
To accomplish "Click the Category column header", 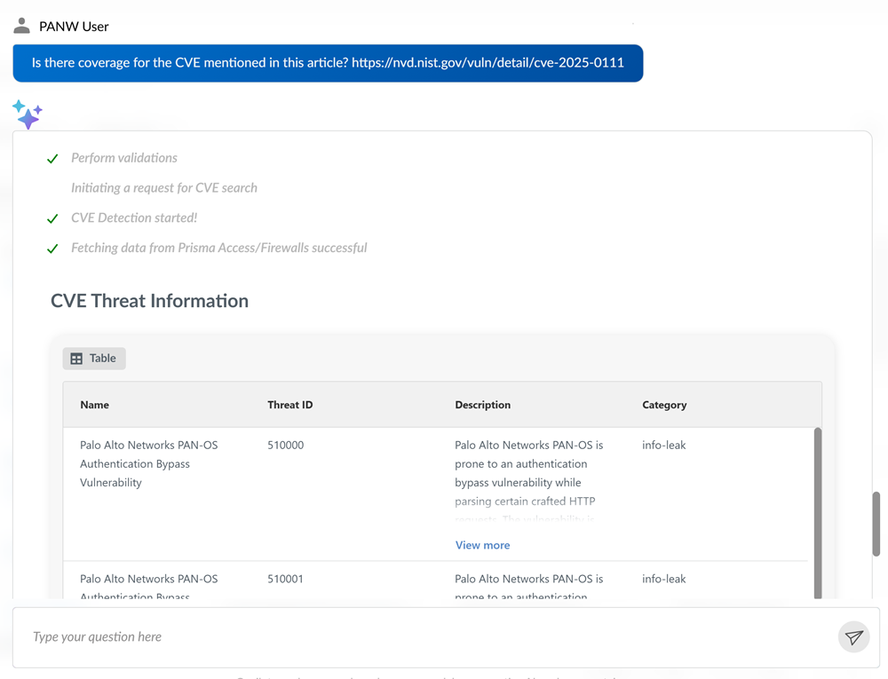I will [664, 405].
